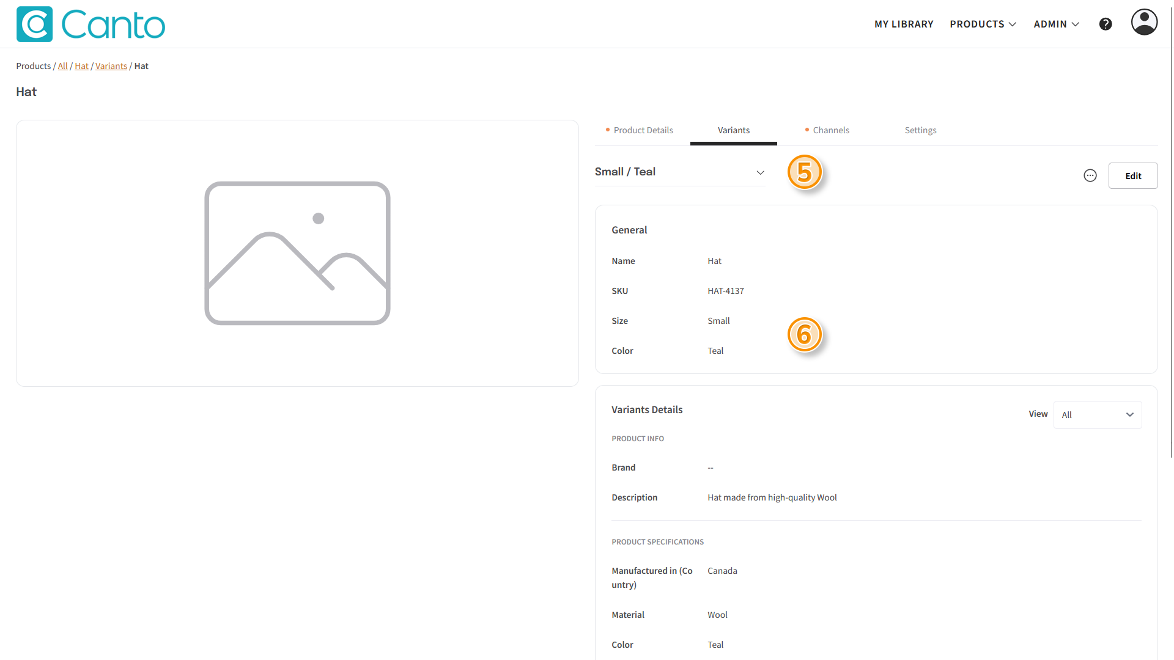This screenshot has width=1174, height=660.
Task: Expand the Products menu
Action: pos(983,24)
